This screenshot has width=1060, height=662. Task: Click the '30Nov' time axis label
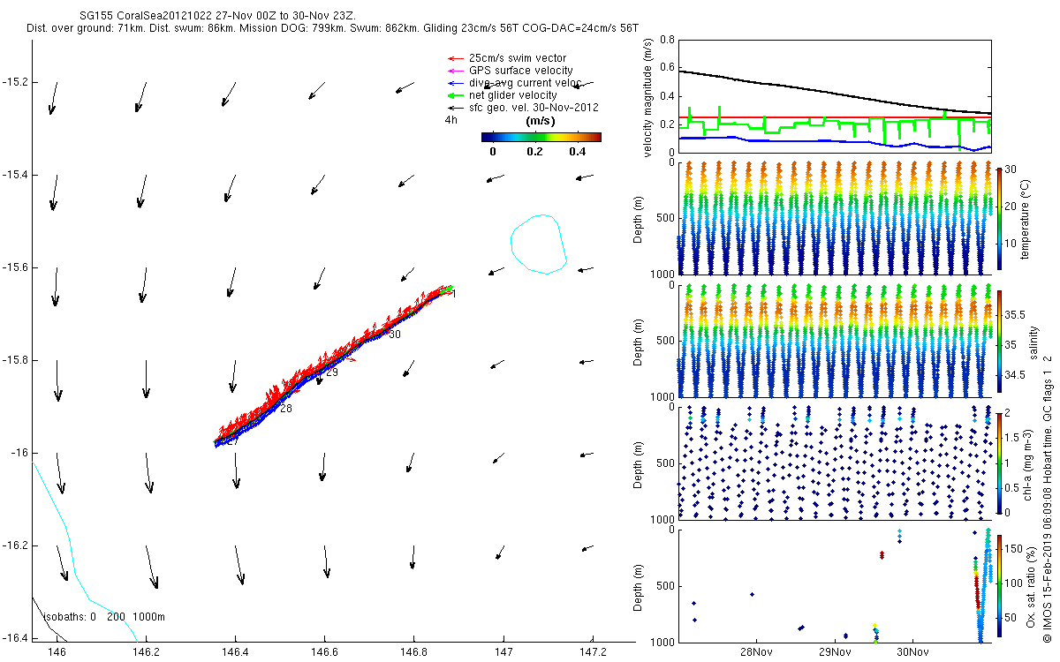click(x=912, y=652)
